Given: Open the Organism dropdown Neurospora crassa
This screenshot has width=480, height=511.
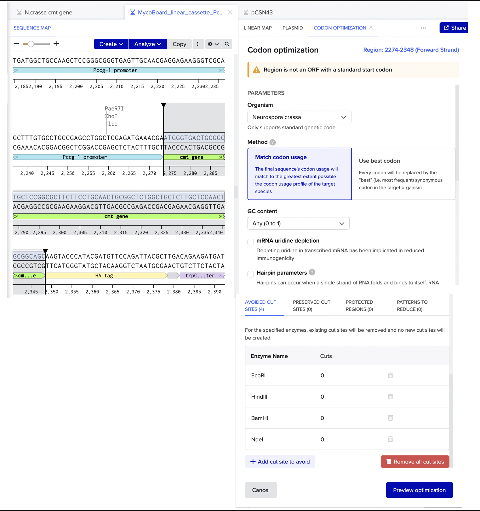Looking at the screenshot, I should pos(299,117).
